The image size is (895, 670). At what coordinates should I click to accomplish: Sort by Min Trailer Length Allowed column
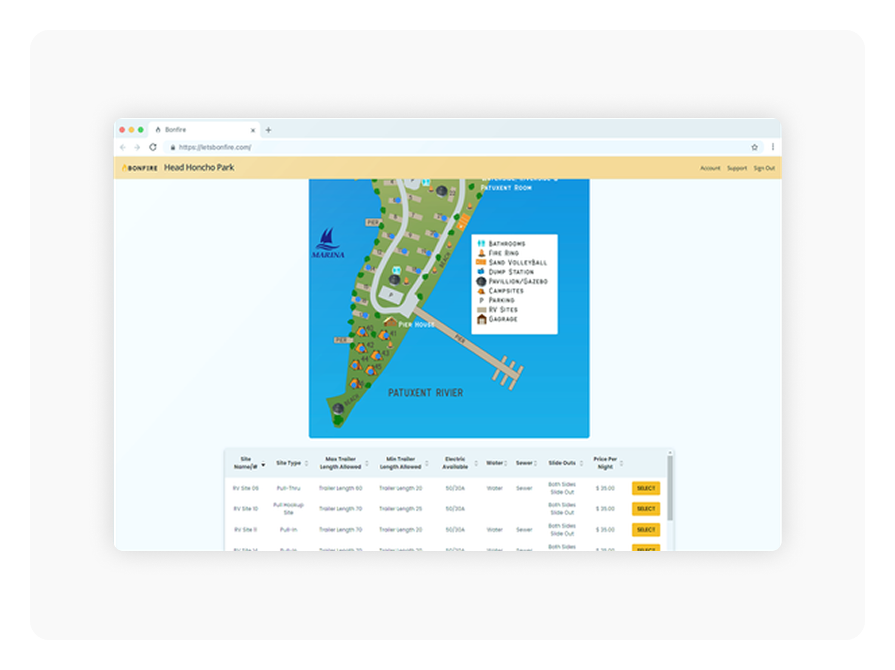(427, 463)
